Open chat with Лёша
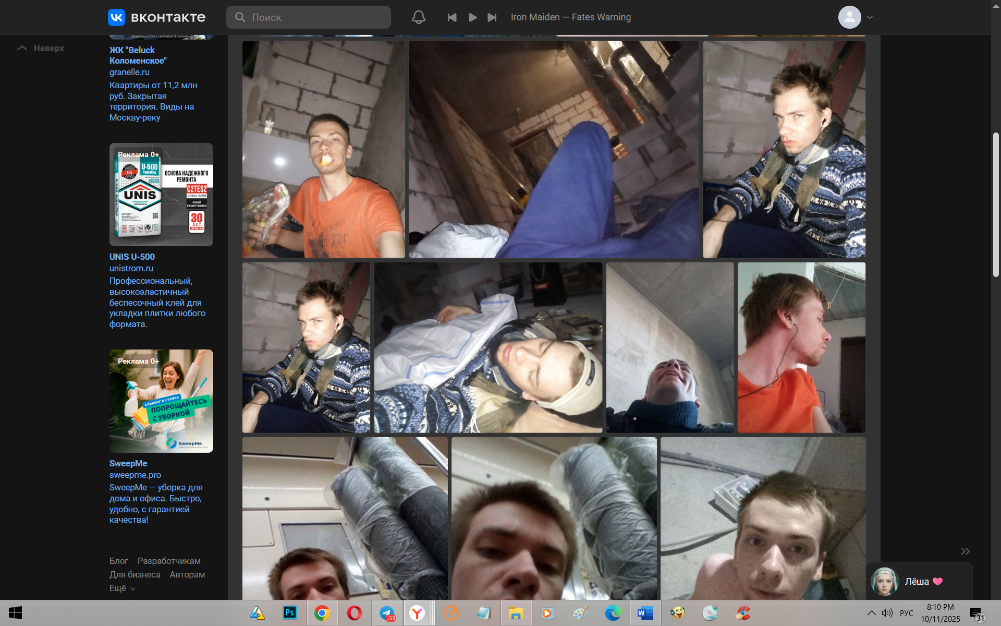Screen dimensions: 1001x626 click(x=918, y=581)
